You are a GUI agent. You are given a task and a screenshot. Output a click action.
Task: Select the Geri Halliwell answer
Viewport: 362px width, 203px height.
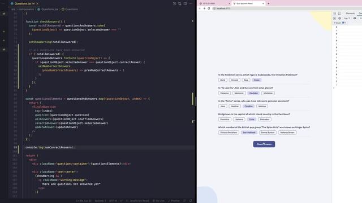pyautogui.click(x=249, y=133)
